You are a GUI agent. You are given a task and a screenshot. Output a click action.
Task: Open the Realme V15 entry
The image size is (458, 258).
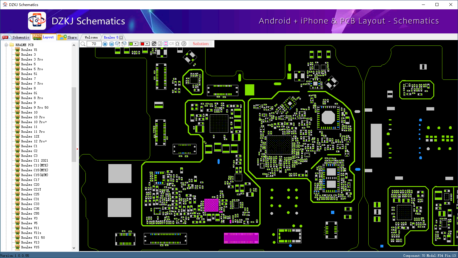(30, 247)
